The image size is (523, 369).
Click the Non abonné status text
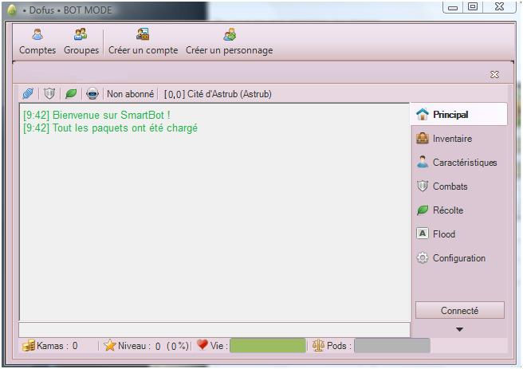(x=131, y=94)
